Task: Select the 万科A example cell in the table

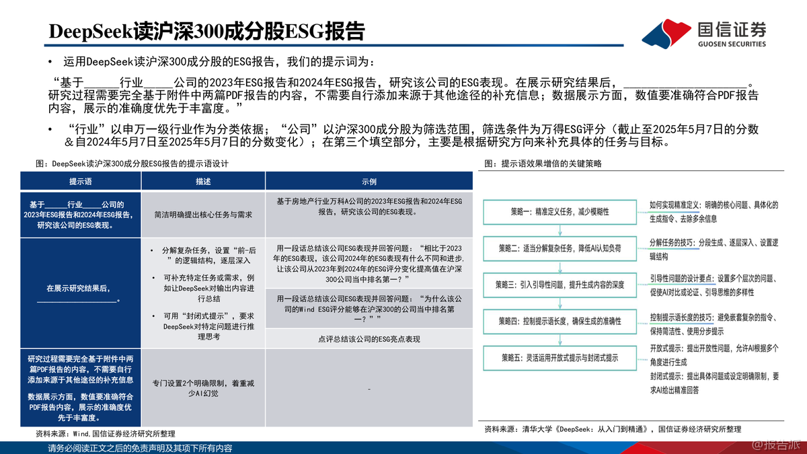Action: coord(369,206)
